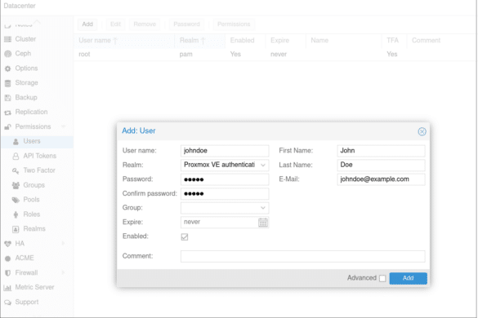Collapse the Permissions tree section
Screen dimensions: 478x318
point(64,126)
